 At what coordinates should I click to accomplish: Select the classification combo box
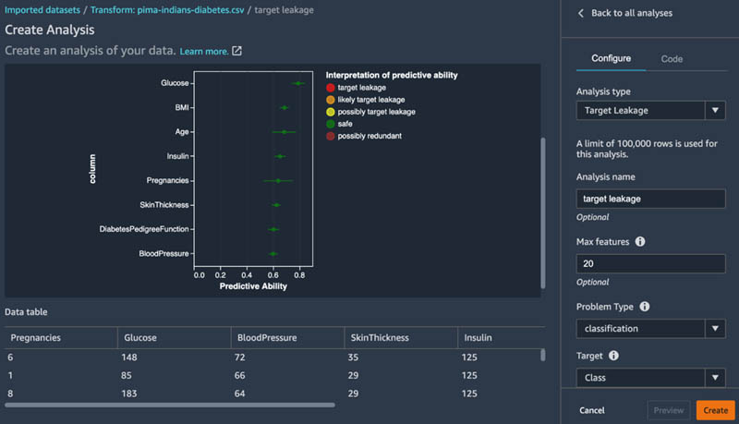click(x=650, y=328)
